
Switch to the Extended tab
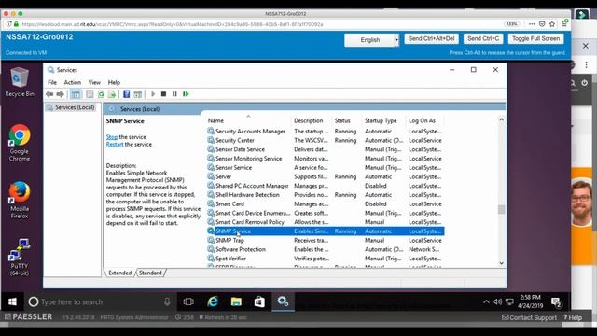point(120,273)
